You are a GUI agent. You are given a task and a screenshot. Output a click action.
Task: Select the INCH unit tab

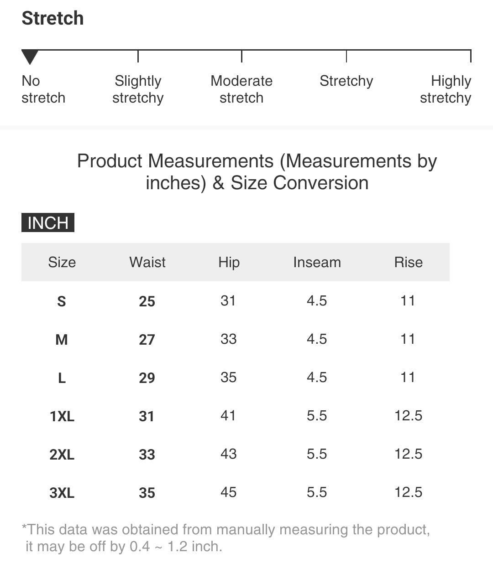click(48, 222)
